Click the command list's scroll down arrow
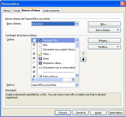 [x=77, y=75]
